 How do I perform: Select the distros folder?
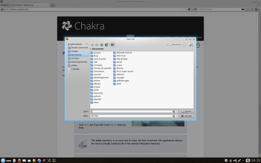[x=95, y=81]
